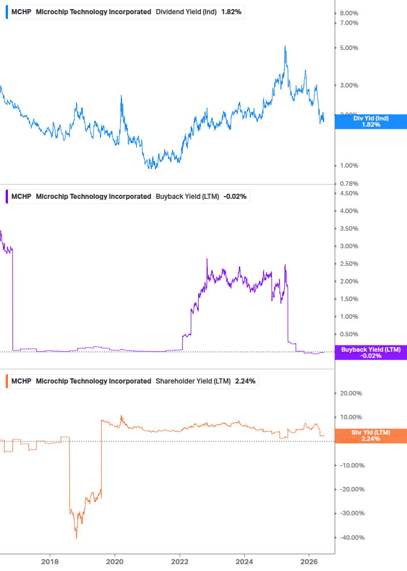Image resolution: width=407 pixels, height=571 pixels.
Task: Click the 0.50% buyback yield axis label
Action: 349,334
